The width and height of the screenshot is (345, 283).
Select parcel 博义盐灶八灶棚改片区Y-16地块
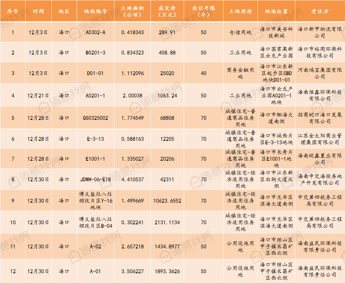click(x=95, y=201)
